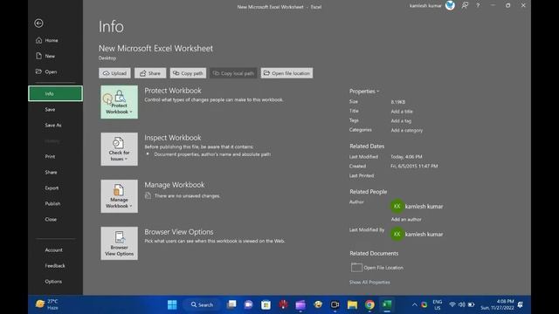Viewport: 559px width, 314px height.
Task: Click Last Modified By kamlesh kumar avatar
Action: (x=397, y=234)
